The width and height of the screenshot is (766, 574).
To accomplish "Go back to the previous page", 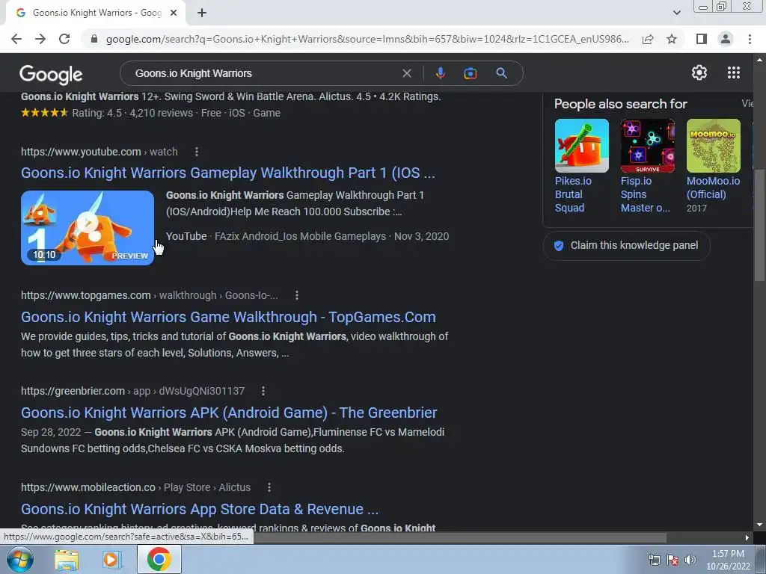I will click(16, 39).
